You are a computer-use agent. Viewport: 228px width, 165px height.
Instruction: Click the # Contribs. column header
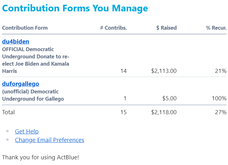pos(113,28)
